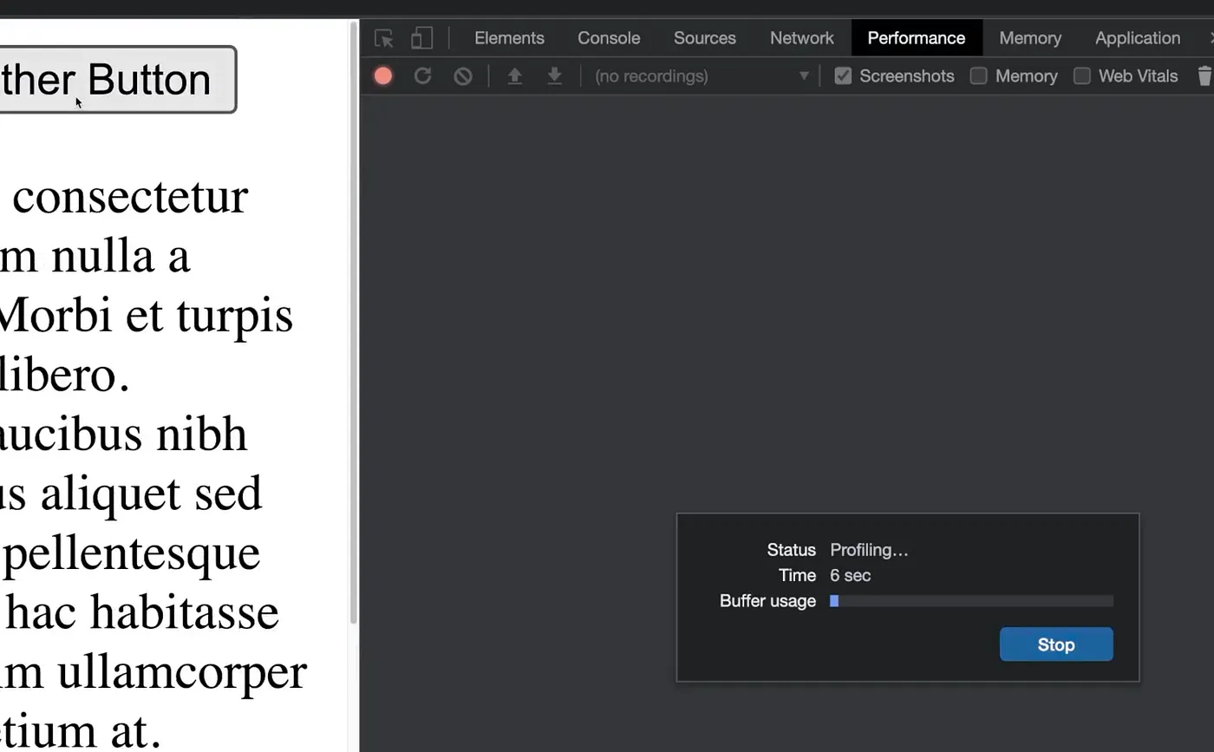Click the red record button

383,76
